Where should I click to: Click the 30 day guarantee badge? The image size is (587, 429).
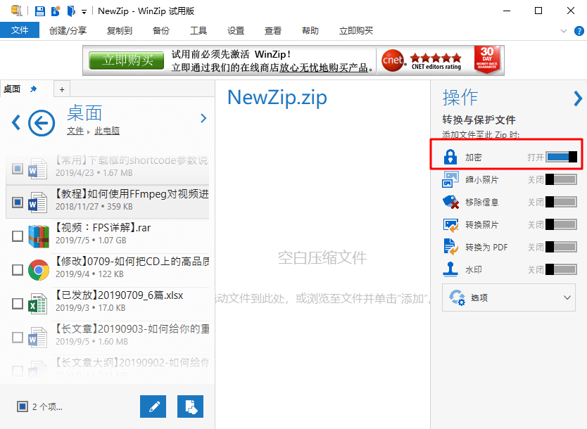[x=486, y=60]
